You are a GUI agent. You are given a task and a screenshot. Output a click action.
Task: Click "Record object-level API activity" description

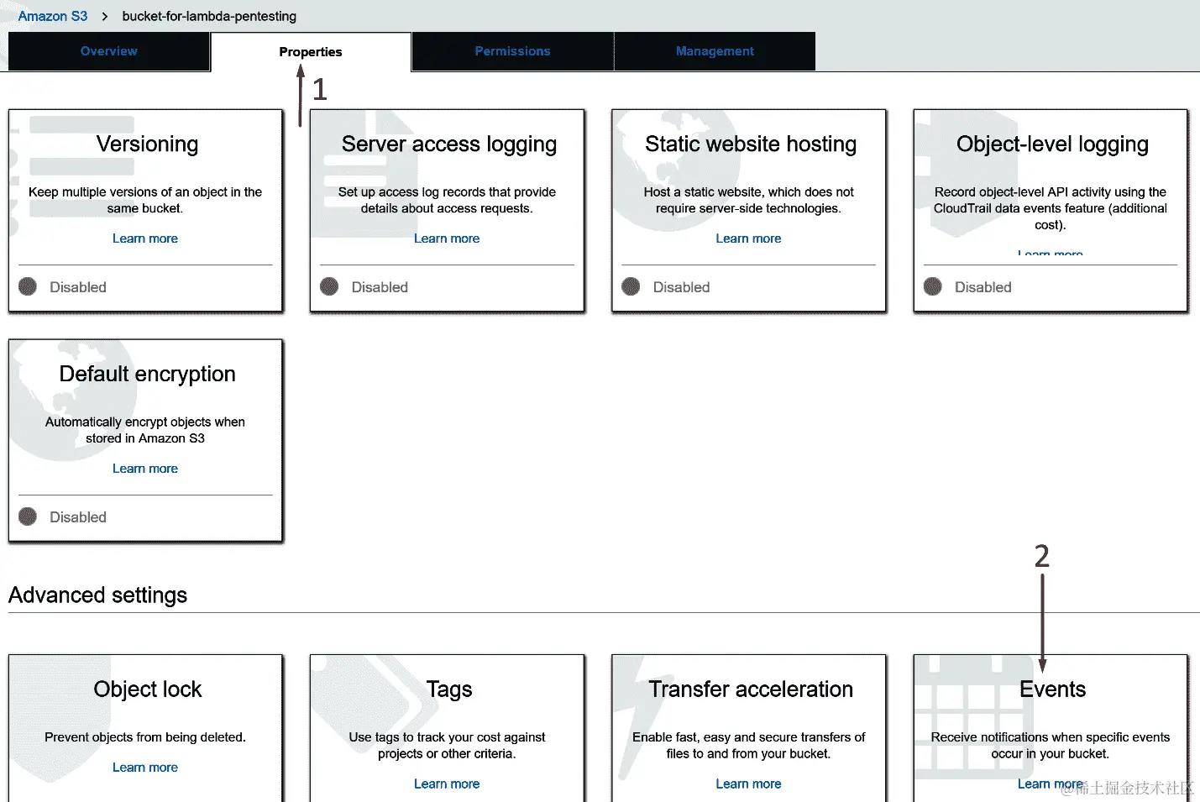tap(1050, 208)
